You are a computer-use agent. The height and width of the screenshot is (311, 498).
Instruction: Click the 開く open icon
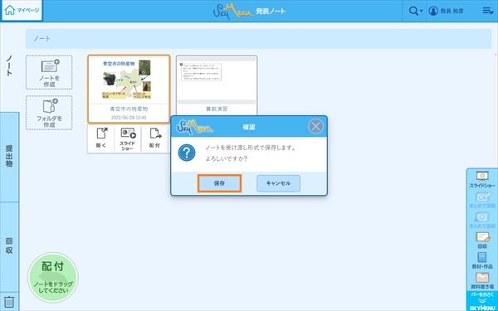[x=101, y=138]
